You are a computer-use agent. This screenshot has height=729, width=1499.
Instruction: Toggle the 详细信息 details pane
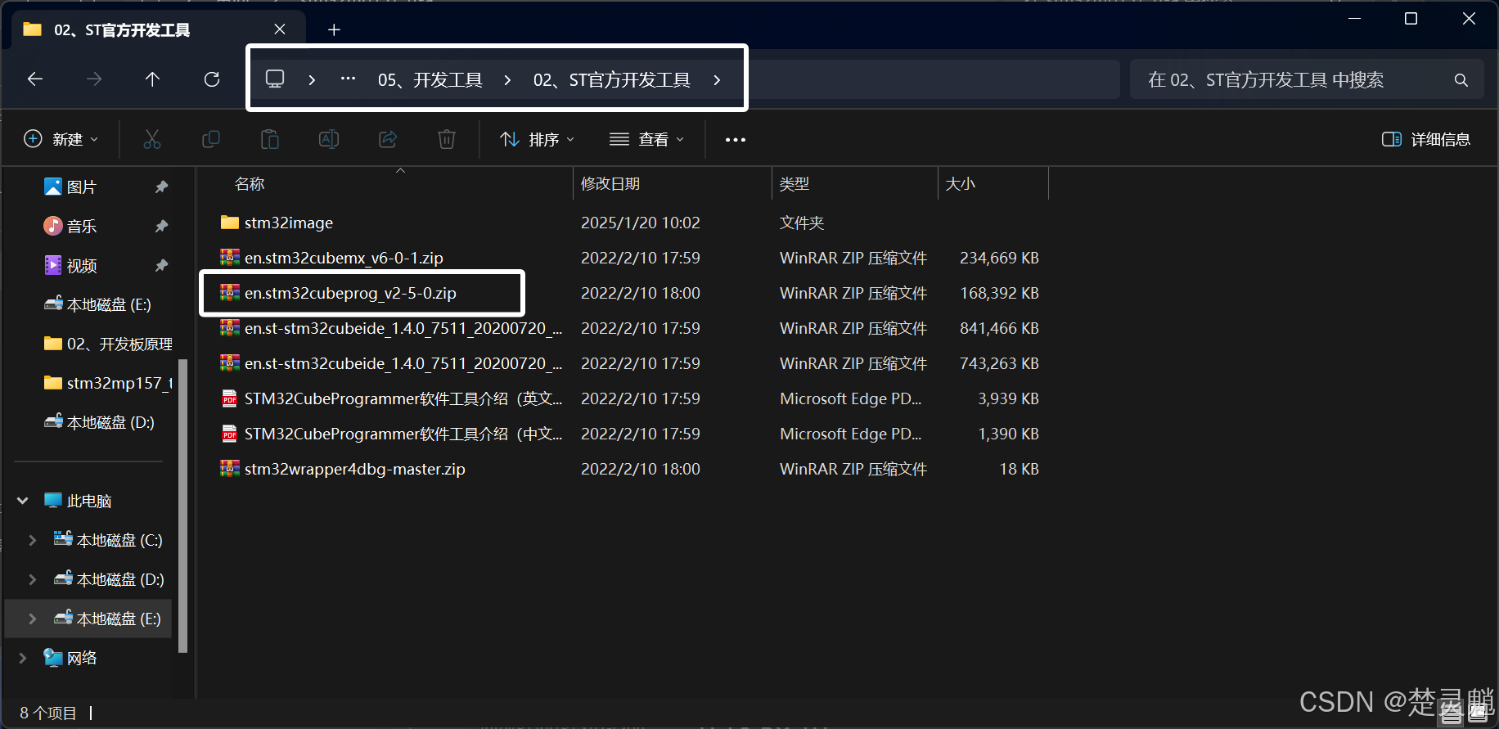click(1426, 139)
